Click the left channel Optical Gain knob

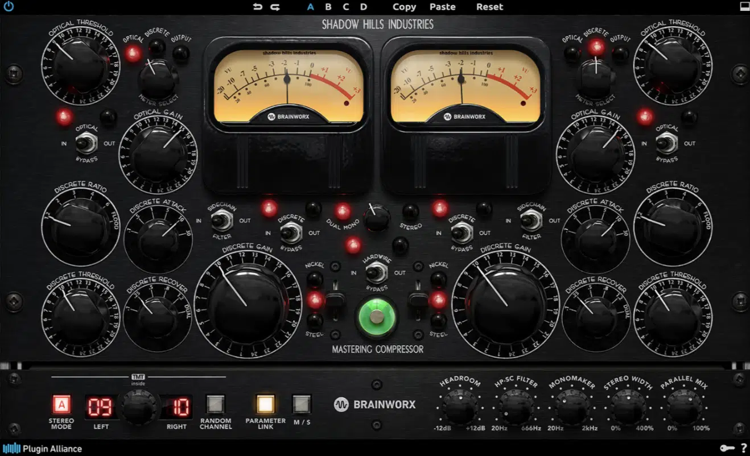158,154
